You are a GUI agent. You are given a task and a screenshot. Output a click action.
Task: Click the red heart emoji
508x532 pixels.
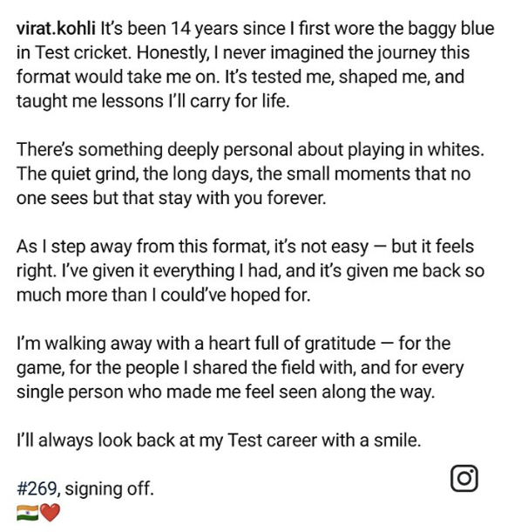tap(51, 512)
